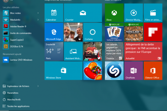Expand Explorateur de fichiers arrow
Screen dimensions: 167x111
[x=38, y=86]
